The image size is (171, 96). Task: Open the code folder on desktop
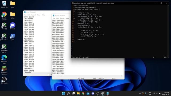(13, 4)
